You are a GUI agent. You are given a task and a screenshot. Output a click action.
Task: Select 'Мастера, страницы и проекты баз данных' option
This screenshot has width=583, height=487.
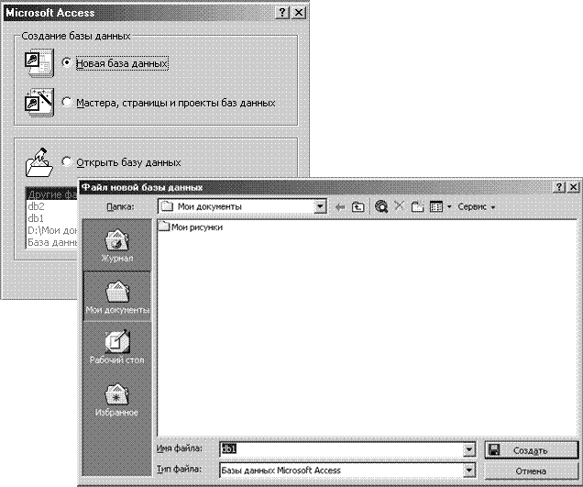67,102
